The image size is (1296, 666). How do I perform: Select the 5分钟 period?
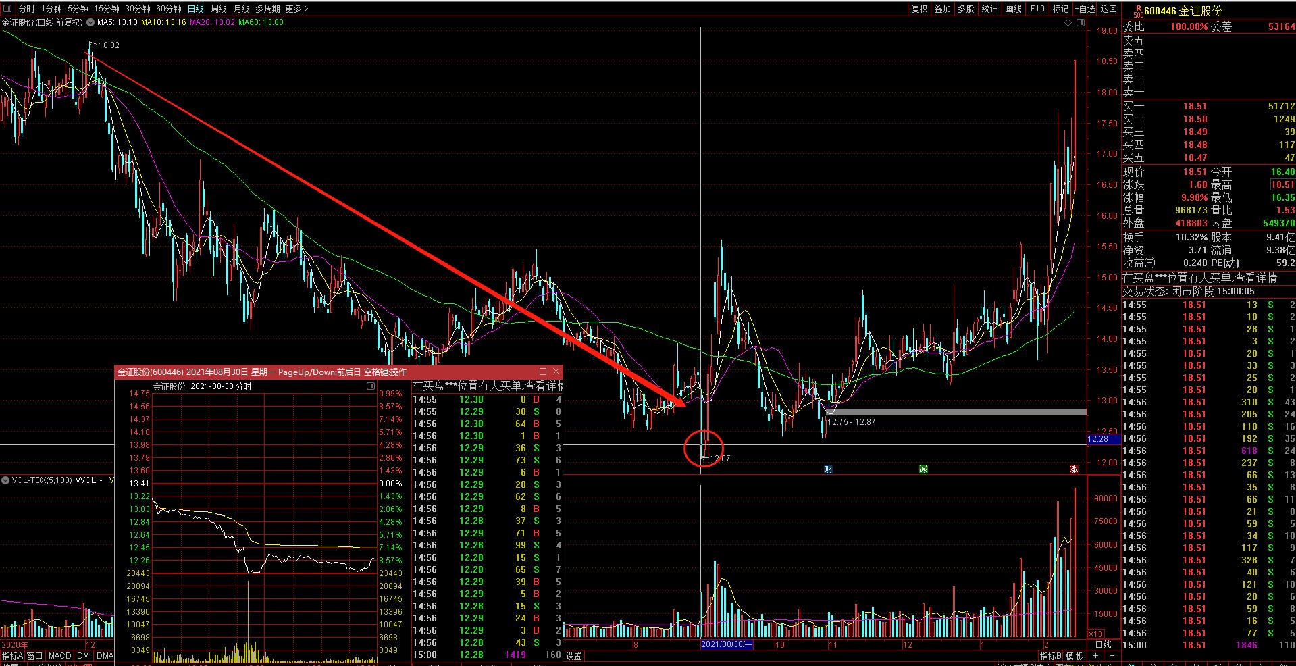tap(78, 9)
